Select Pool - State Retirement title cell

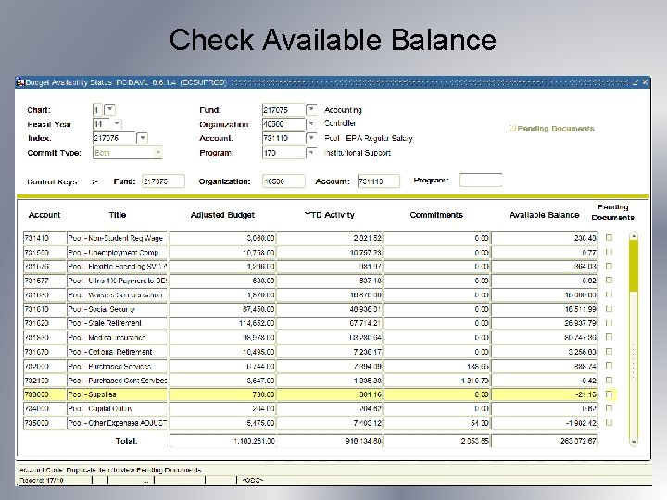click(117, 323)
